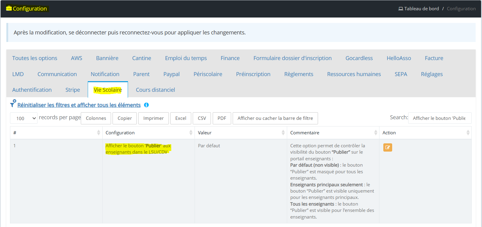Switch to the Cours distanciel tab
The width and height of the screenshot is (482, 227).
coord(155,90)
